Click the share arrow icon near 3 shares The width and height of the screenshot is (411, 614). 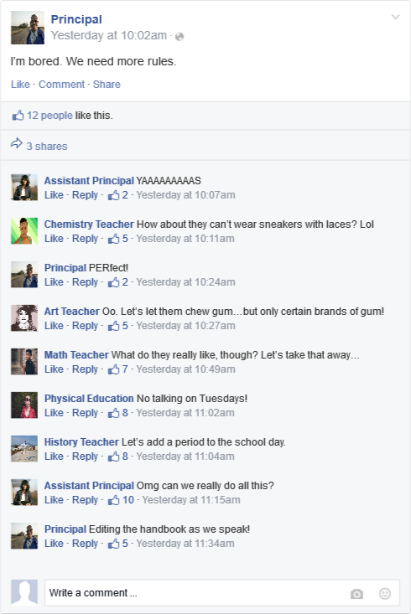pyautogui.click(x=17, y=144)
